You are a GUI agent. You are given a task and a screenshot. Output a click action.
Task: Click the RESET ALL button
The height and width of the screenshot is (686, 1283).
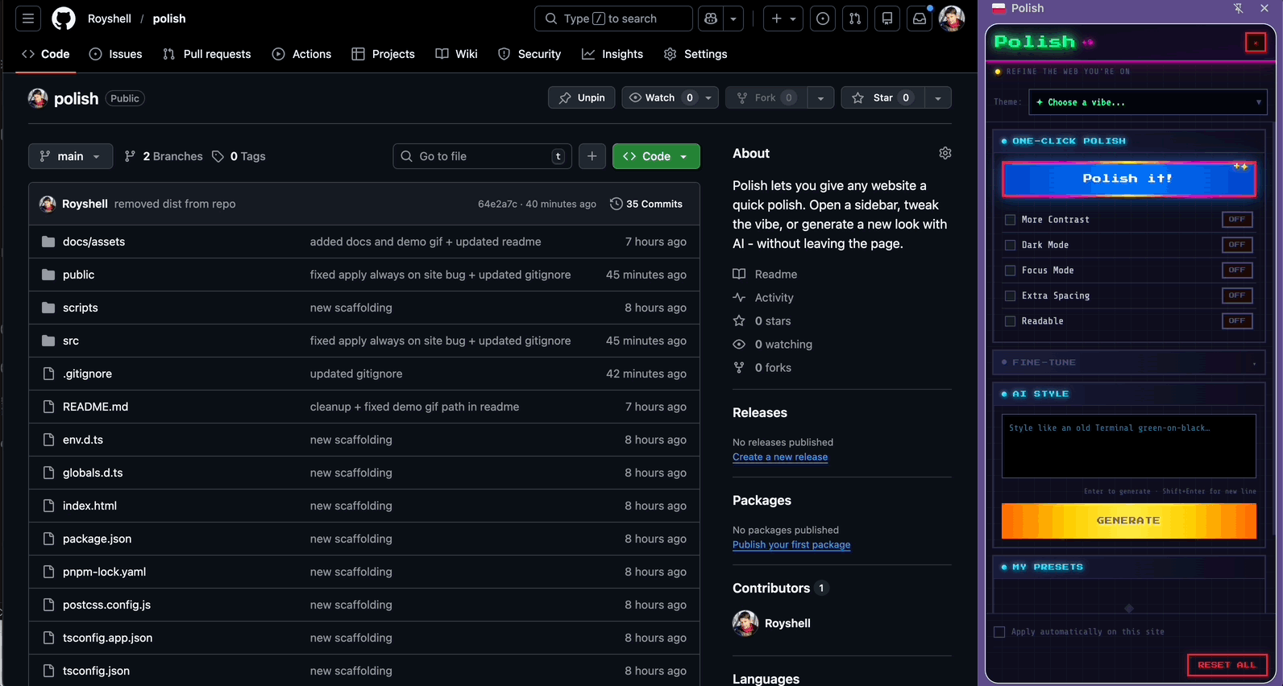tap(1227, 665)
